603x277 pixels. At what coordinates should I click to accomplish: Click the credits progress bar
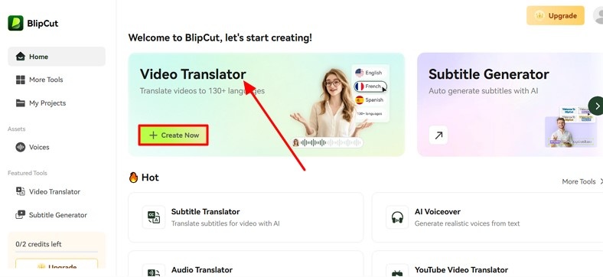[x=57, y=252]
